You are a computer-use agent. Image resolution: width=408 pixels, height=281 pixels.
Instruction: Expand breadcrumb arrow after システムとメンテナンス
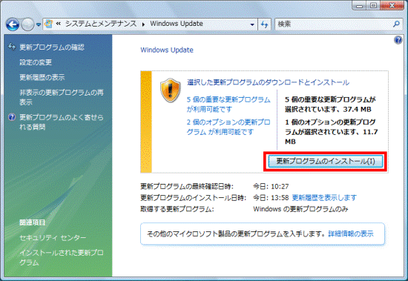click(143, 24)
